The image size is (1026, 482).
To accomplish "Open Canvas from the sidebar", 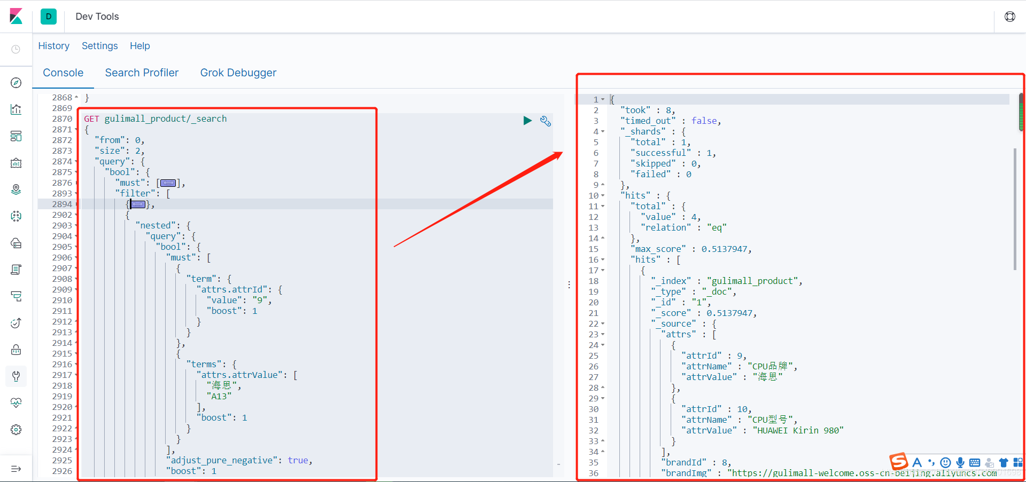I will (x=16, y=163).
